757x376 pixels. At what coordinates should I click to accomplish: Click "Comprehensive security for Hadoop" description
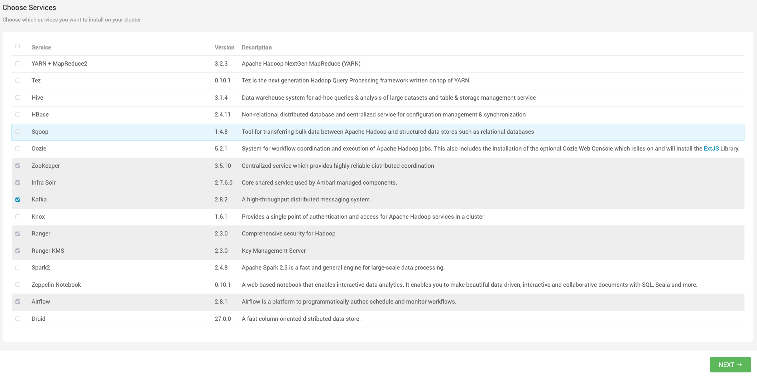click(x=288, y=233)
